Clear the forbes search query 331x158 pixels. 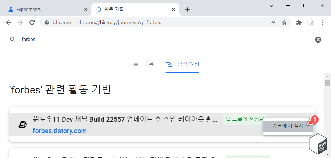point(318,40)
